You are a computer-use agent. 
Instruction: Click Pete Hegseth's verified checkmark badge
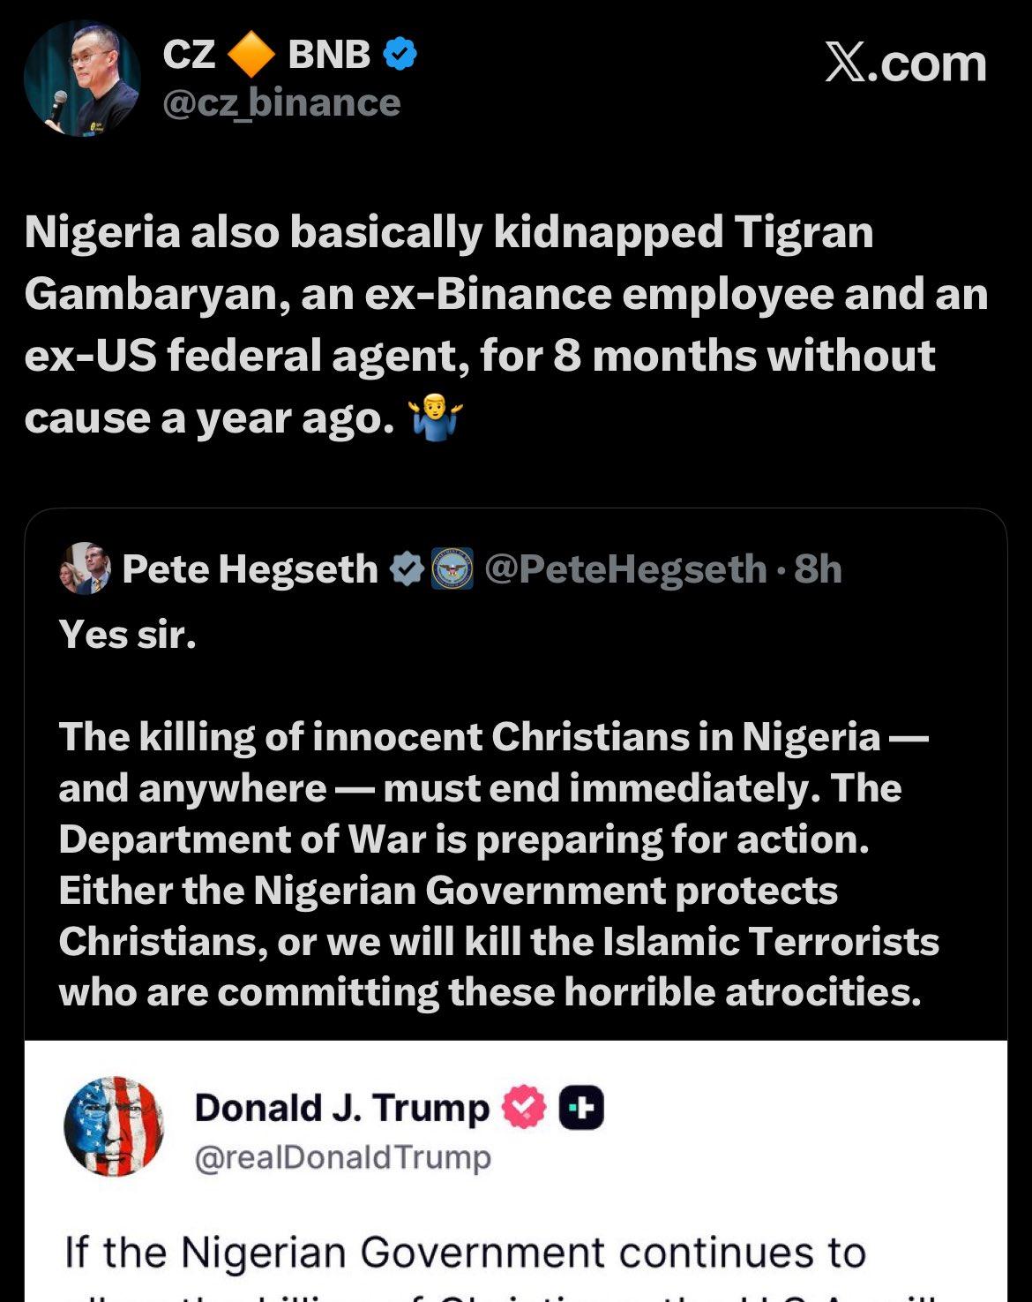(407, 569)
